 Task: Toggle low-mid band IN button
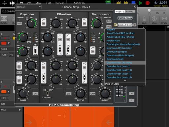tap(60, 39)
